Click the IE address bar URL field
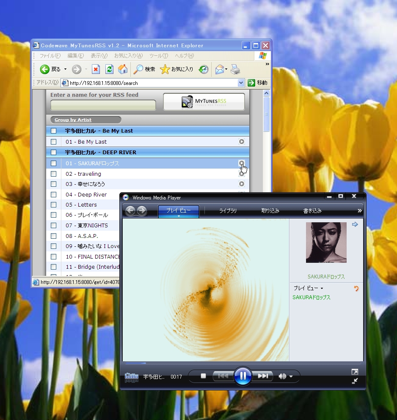 [149, 83]
